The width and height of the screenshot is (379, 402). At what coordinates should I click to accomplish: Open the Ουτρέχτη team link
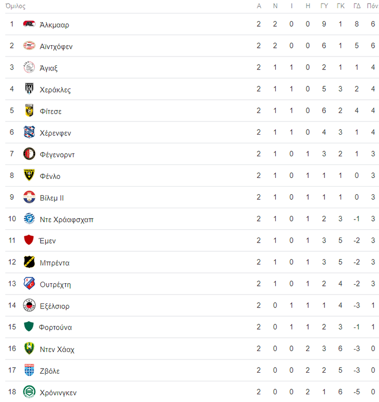(55, 285)
